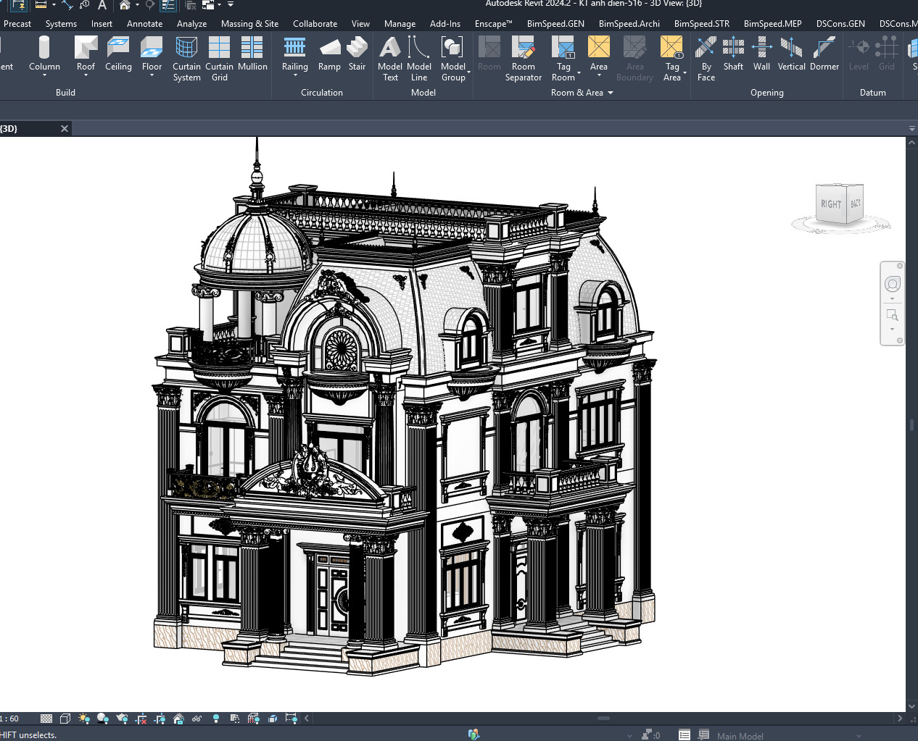The width and height of the screenshot is (918, 741).
Task: Click the Zoom in Region navigation button
Action: 893,315
